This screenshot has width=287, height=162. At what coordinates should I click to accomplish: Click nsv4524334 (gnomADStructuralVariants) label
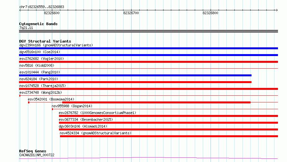tap(95, 133)
